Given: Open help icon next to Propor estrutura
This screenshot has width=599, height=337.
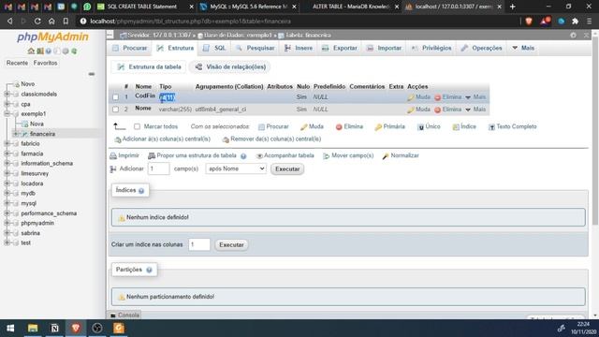Looking at the screenshot, I should (243, 156).
